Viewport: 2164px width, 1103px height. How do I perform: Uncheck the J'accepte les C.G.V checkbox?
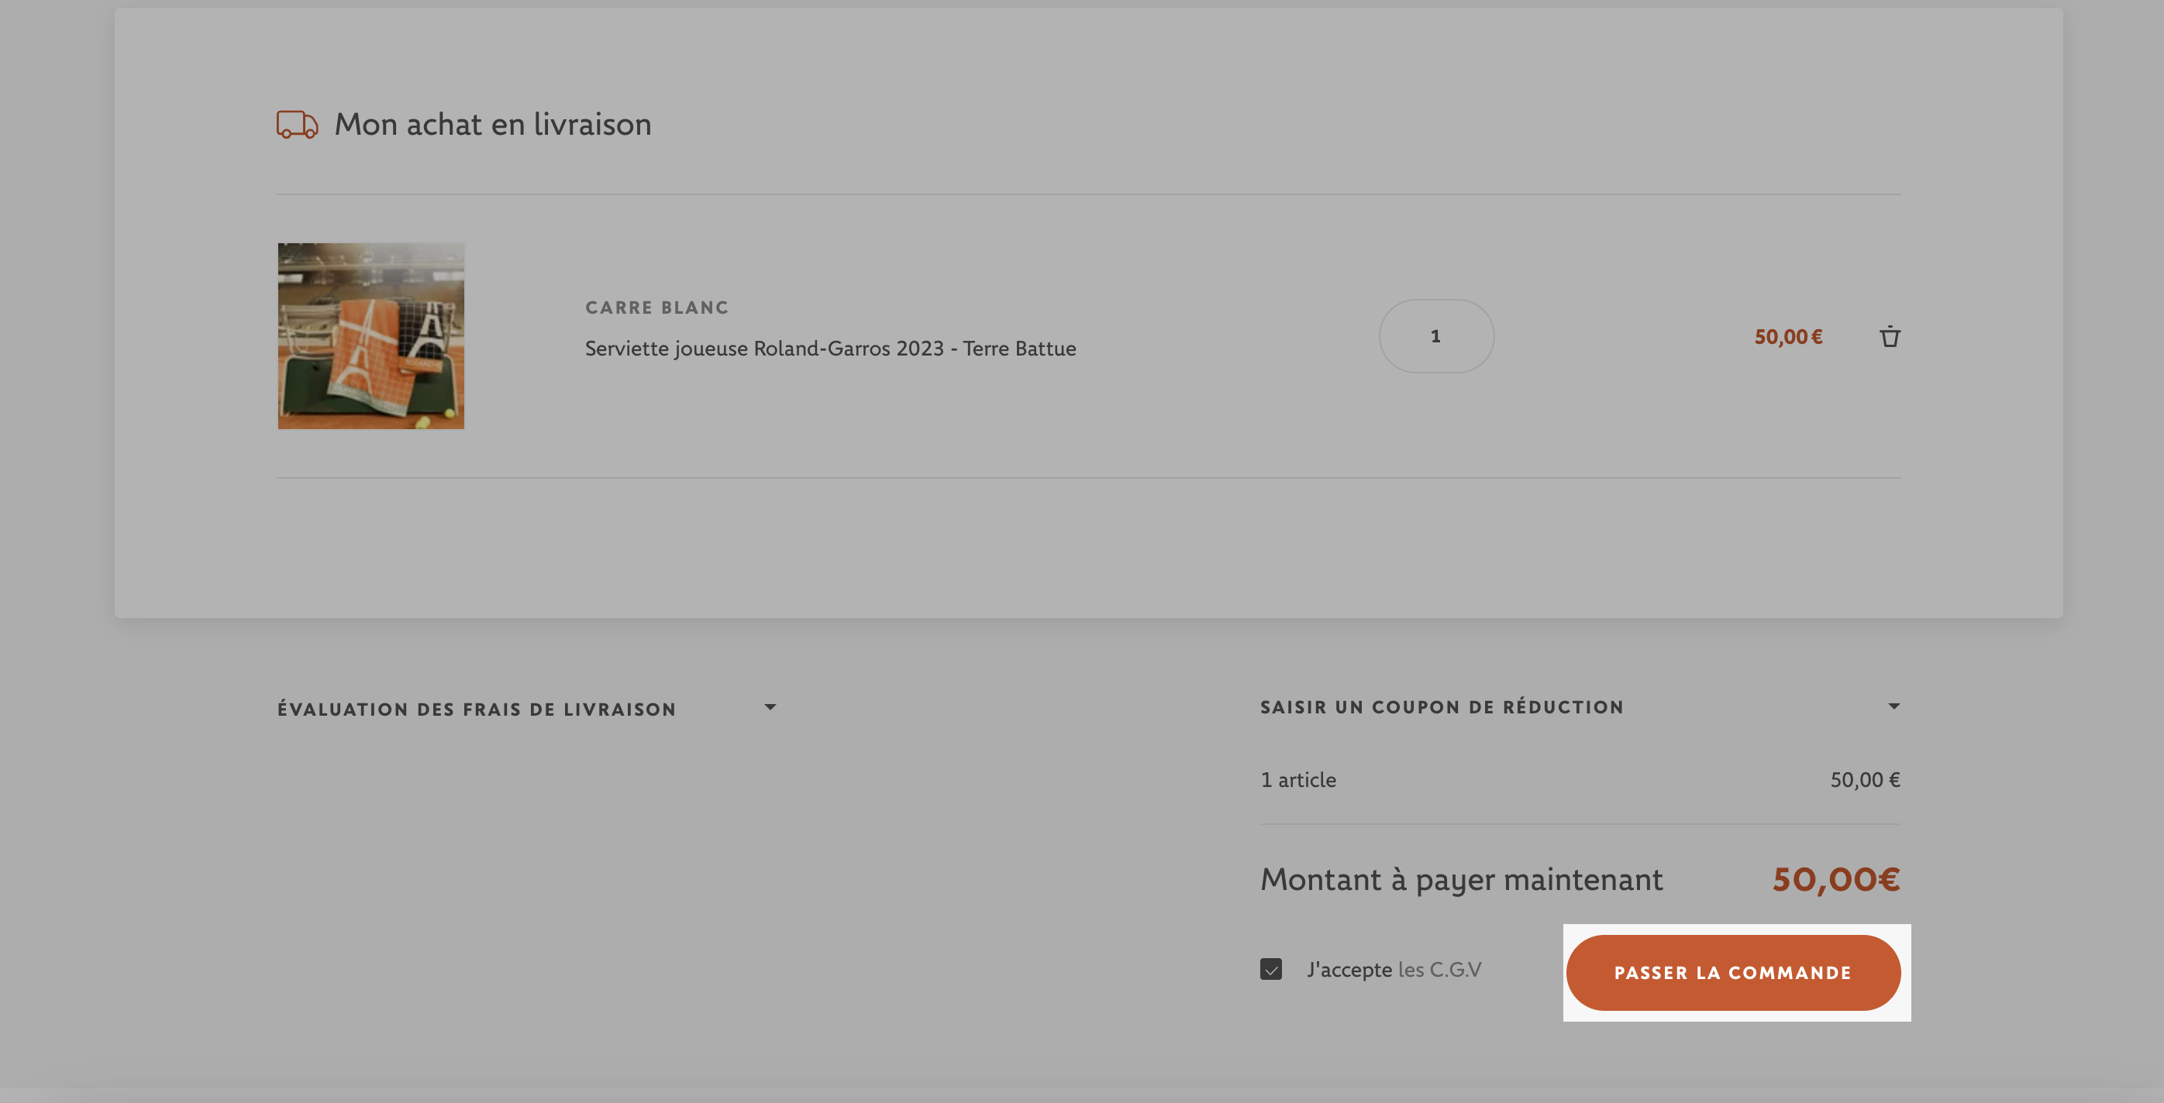point(1271,970)
